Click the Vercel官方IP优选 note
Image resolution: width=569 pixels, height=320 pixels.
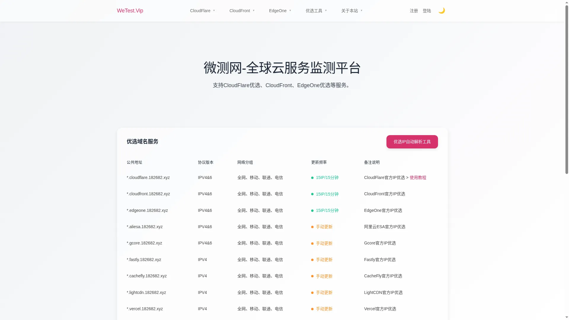[x=380, y=309]
